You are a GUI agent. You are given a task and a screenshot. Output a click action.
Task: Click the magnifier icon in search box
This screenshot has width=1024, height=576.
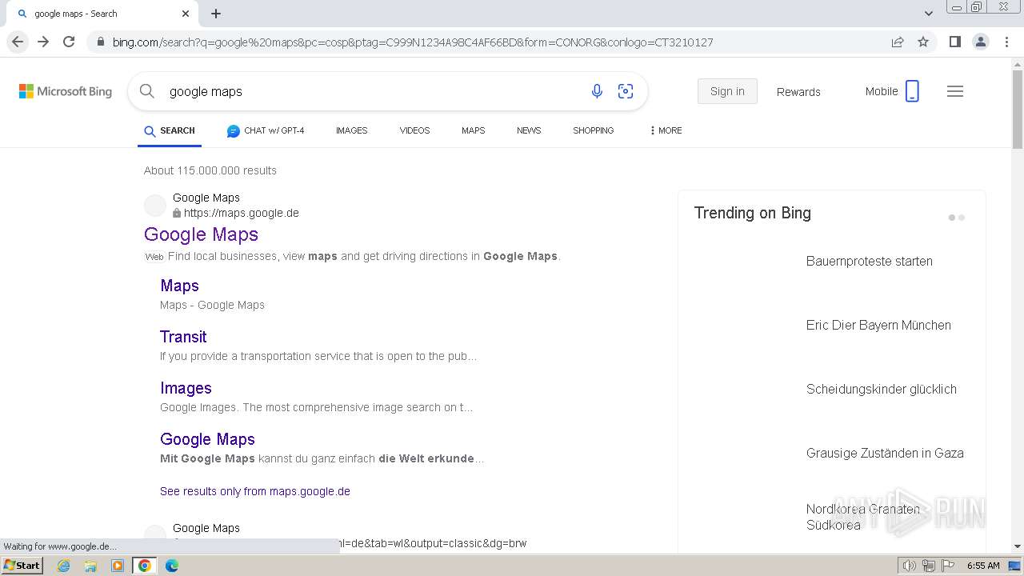(147, 91)
